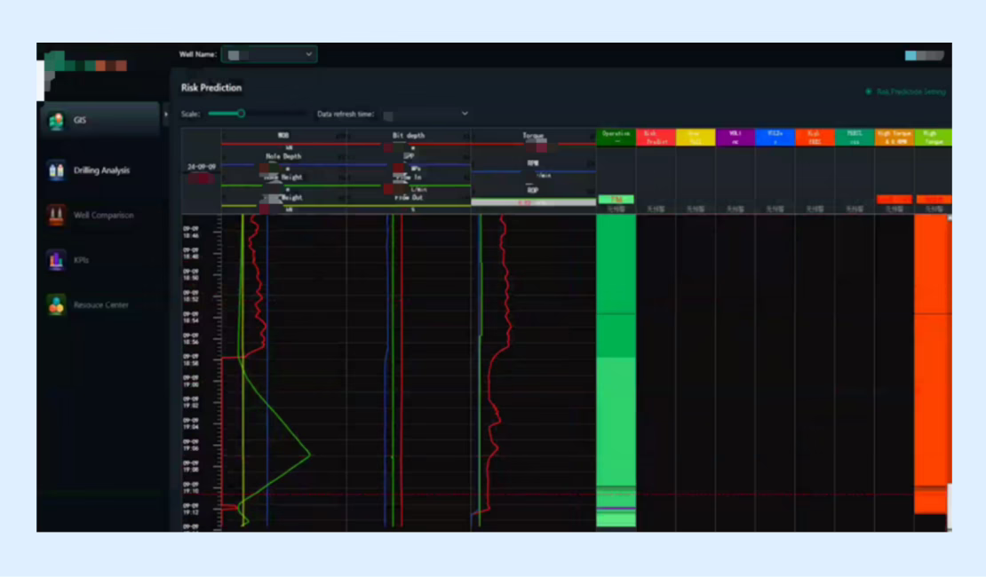Click the app logo at top left
The height and width of the screenshot is (577, 986).
[x=86, y=64]
